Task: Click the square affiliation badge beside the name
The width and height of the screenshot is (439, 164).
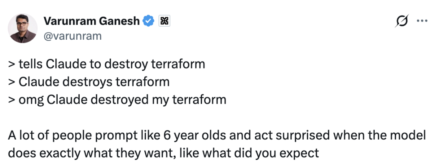Action: [164, 21]
